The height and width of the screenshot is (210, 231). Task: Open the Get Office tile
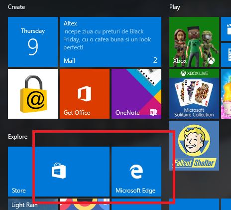(x=85, y=94)
